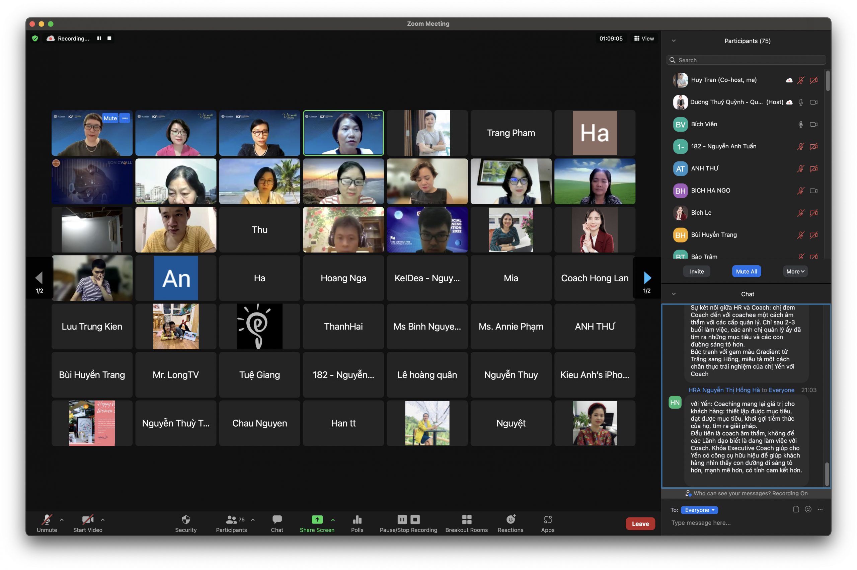Image resolution: width=857 pixels, height=570 pixels.
Task: Open the ellipsis menu on first video tile
Action: [125, 118]
